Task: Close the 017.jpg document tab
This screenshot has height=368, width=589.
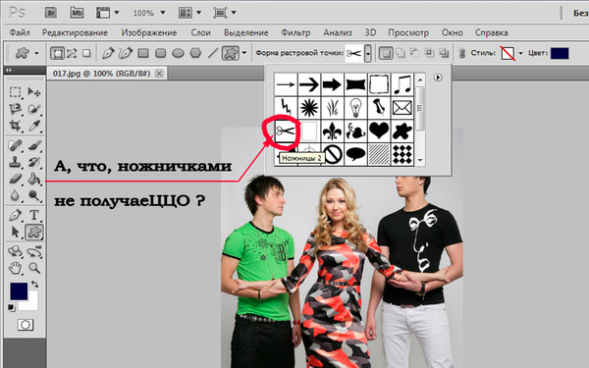Action: [159, 74]
